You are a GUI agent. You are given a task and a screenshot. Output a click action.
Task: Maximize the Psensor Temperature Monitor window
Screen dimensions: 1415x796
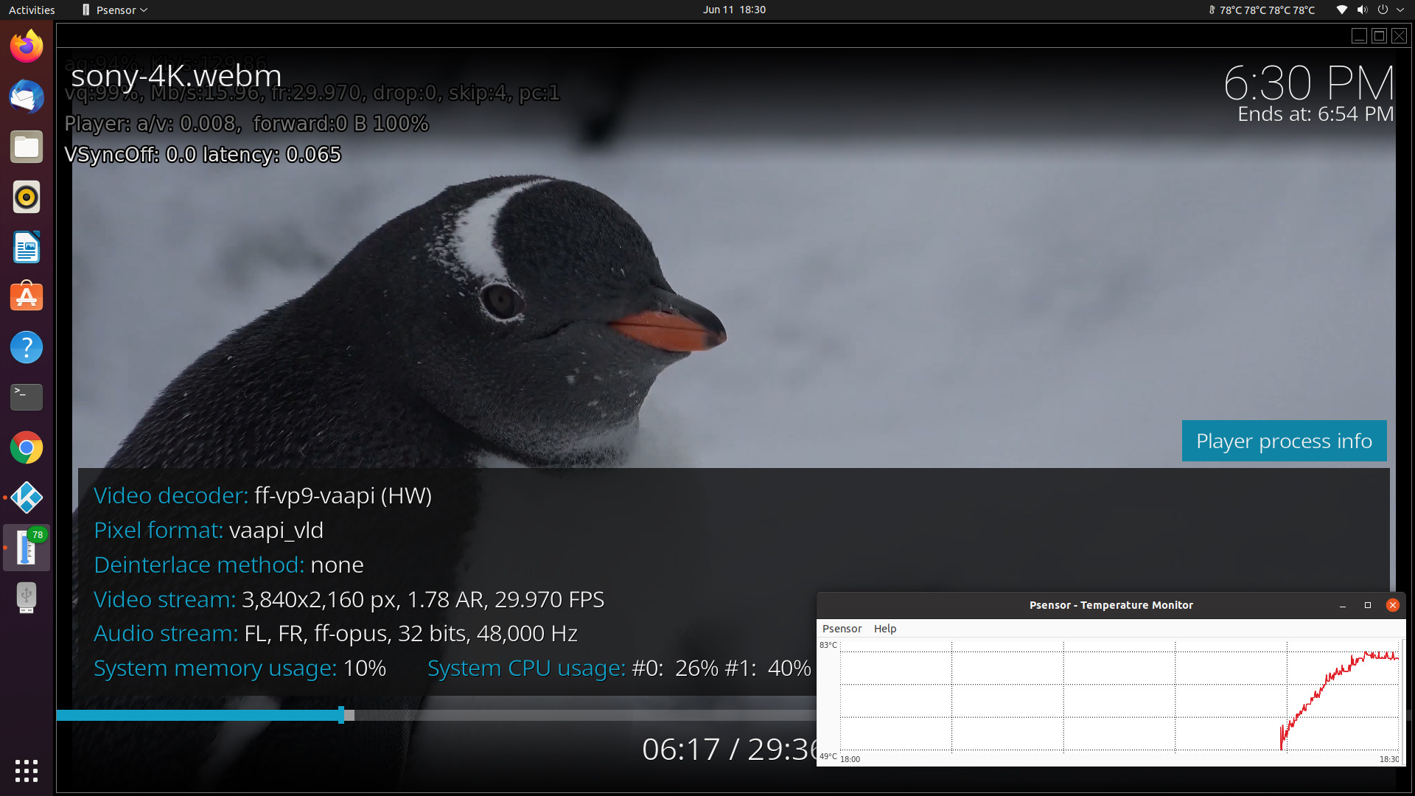tap(1368, 605)
